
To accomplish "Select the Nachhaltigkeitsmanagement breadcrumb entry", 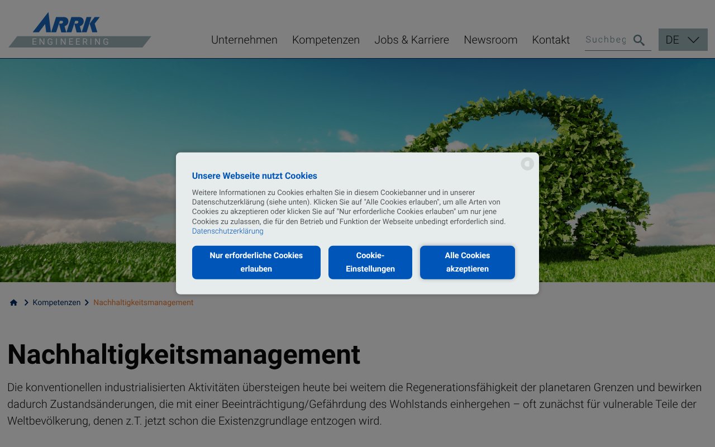I will (143, 302).
